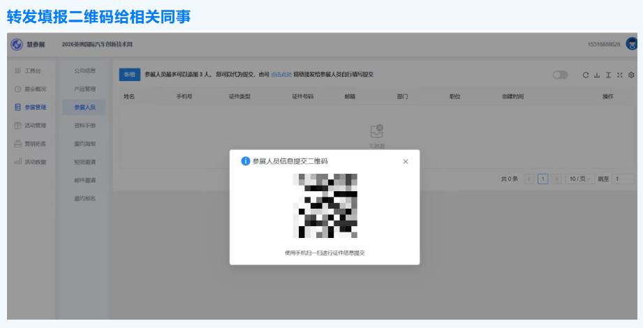The width and height of the screenshot is (643, 328).
Task: Click the row density icon
Action: pos(609,75)
